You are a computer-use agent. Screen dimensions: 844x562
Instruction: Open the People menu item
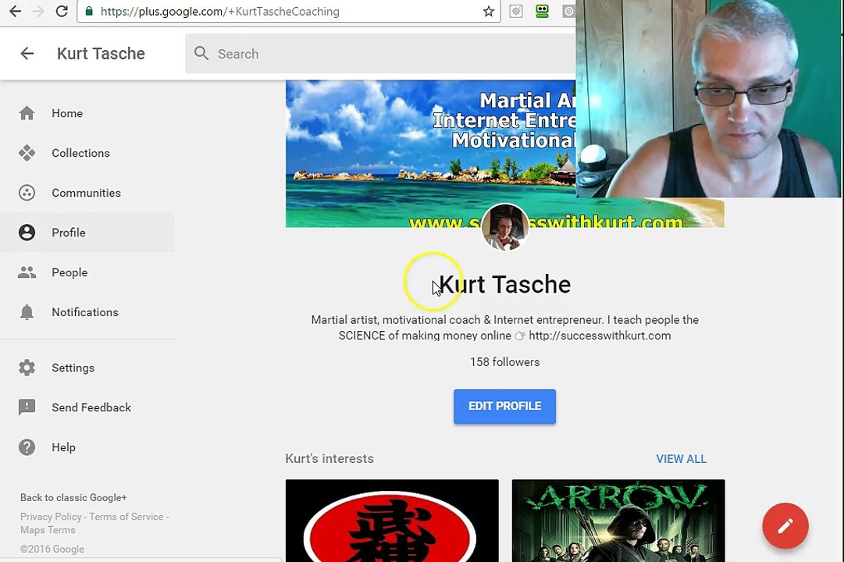[87, 272]
